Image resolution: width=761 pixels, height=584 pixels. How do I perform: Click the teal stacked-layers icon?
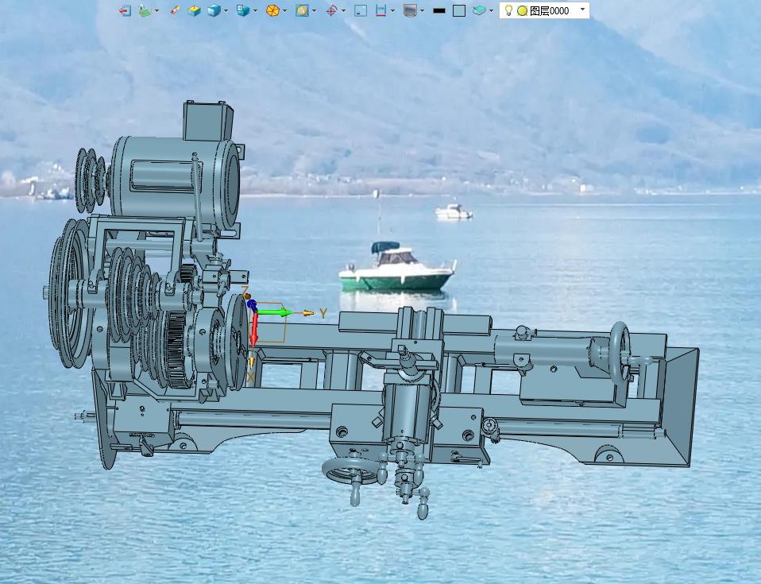[479, 10]
